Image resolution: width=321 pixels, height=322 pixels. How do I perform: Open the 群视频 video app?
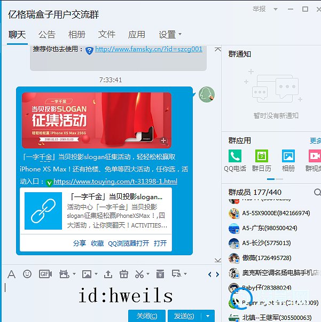(314, 160)
